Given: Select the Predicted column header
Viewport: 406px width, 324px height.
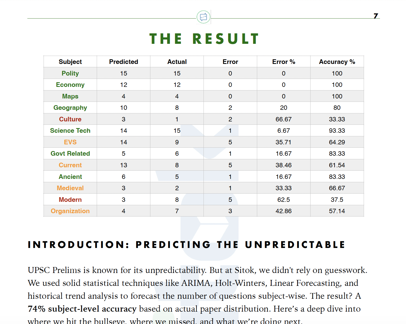Looking at the screenshot, I should (124, 62).
